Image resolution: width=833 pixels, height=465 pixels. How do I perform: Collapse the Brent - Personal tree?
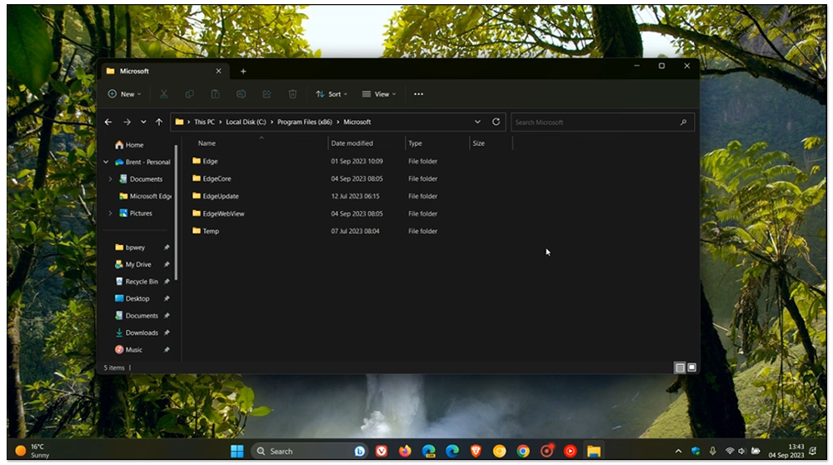[106, 162]
